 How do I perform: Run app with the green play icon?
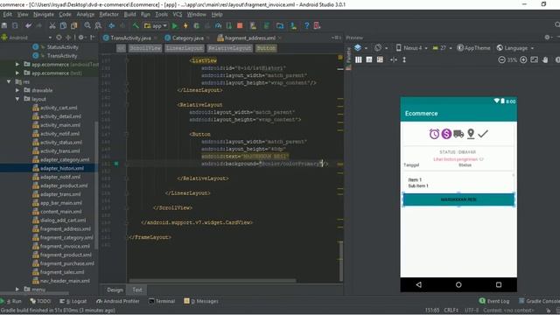pyautogui.click(x=175, y=25)
